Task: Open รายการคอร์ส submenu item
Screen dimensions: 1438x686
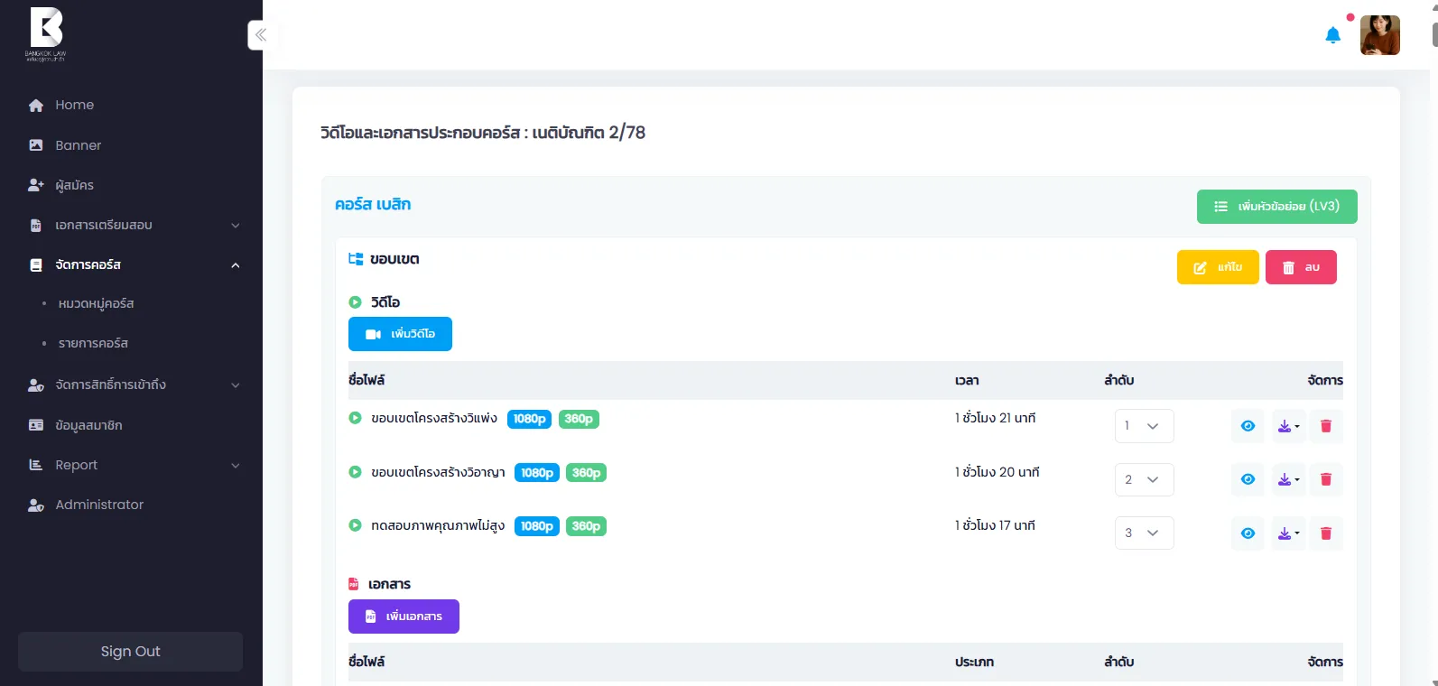Action: click(x=93, y=344)
